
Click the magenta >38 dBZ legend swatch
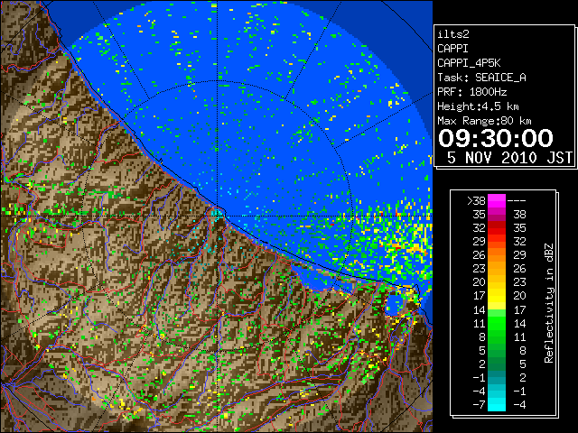(x=497, y=201)
